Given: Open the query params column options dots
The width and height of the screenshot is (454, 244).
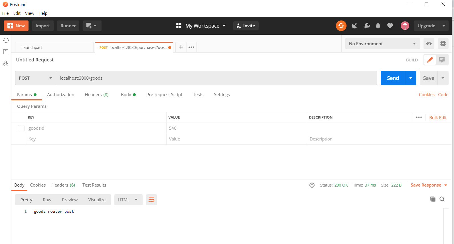Looking at the screenshot, I should tap(419, 117).
